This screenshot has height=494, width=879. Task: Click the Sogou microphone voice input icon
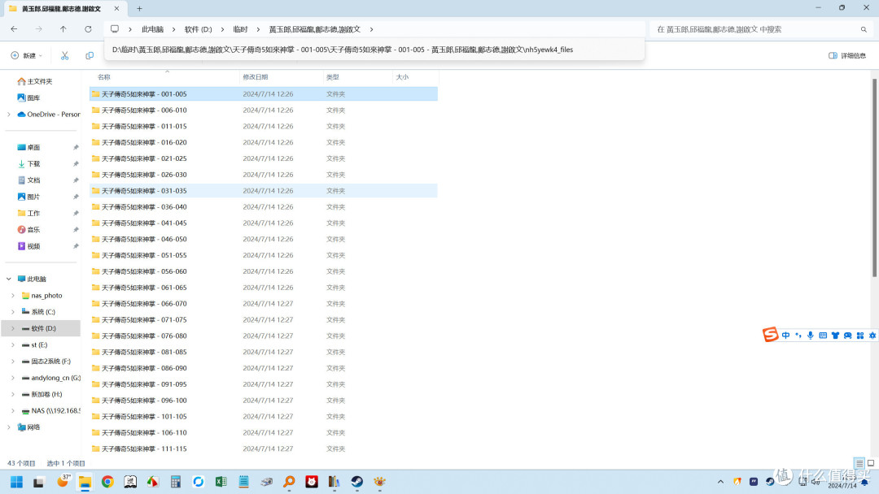coord(811,335)
